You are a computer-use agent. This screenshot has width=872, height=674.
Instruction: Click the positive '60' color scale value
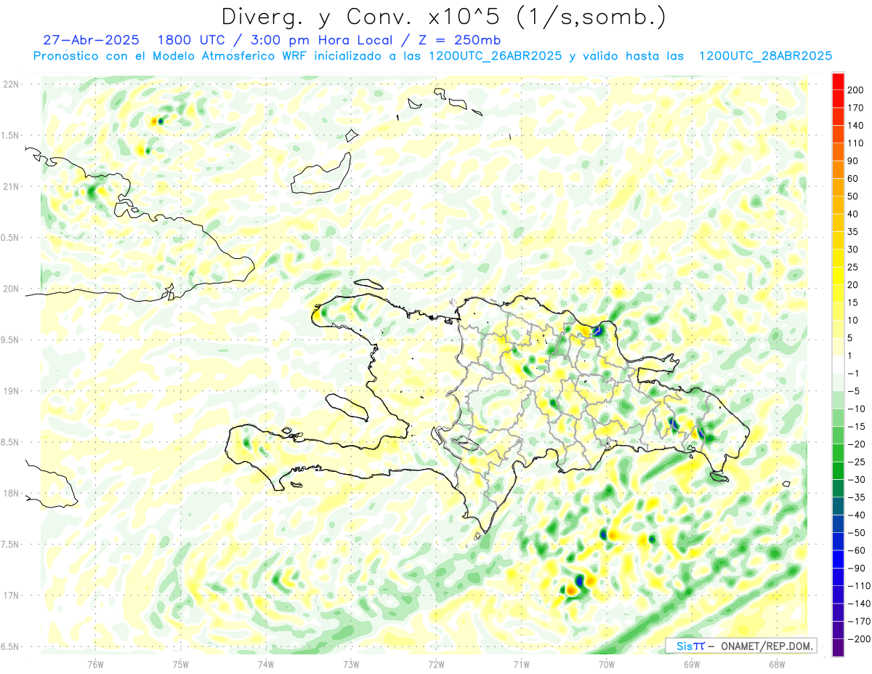853,178
